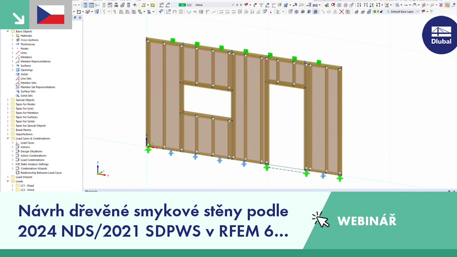457x257 pixels.
Task: Click the green W load case color swatch
Action: 182,5
